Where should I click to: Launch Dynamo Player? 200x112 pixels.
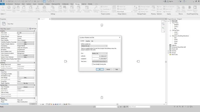coord(195,9)
